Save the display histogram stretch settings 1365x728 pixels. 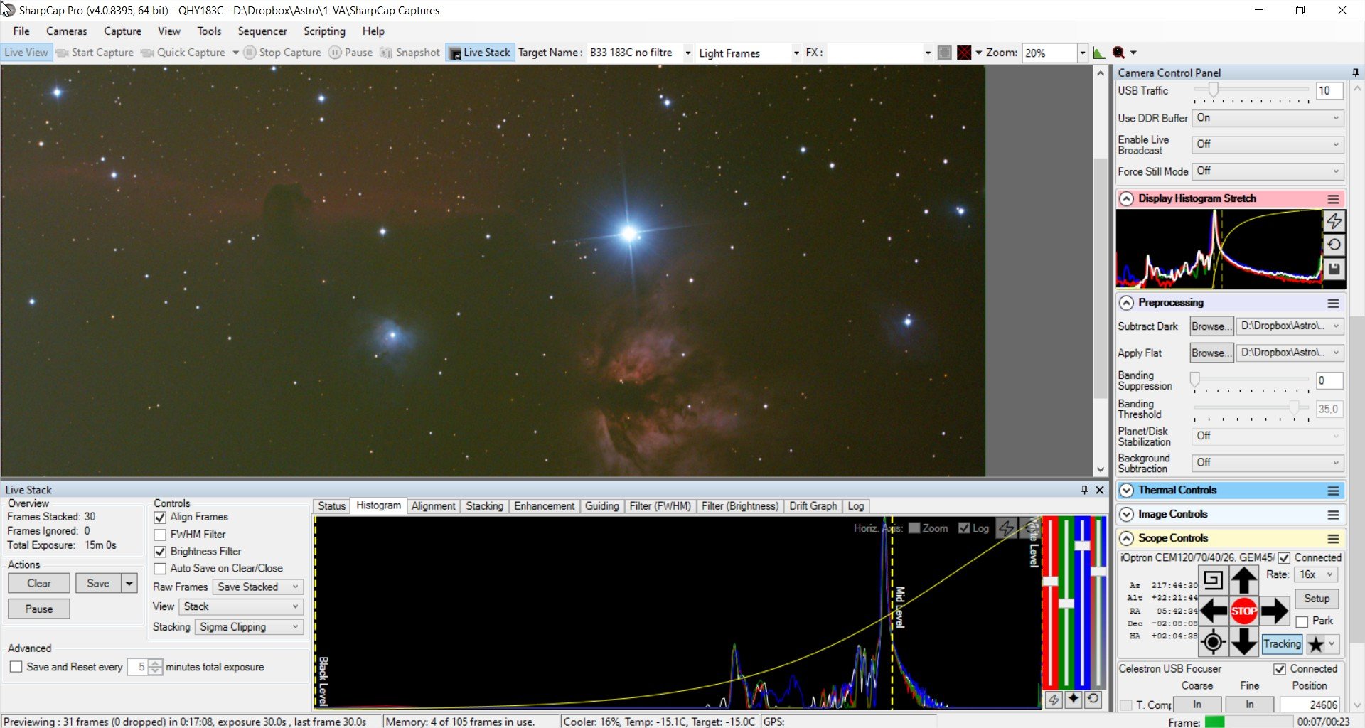click(1334, 269)
